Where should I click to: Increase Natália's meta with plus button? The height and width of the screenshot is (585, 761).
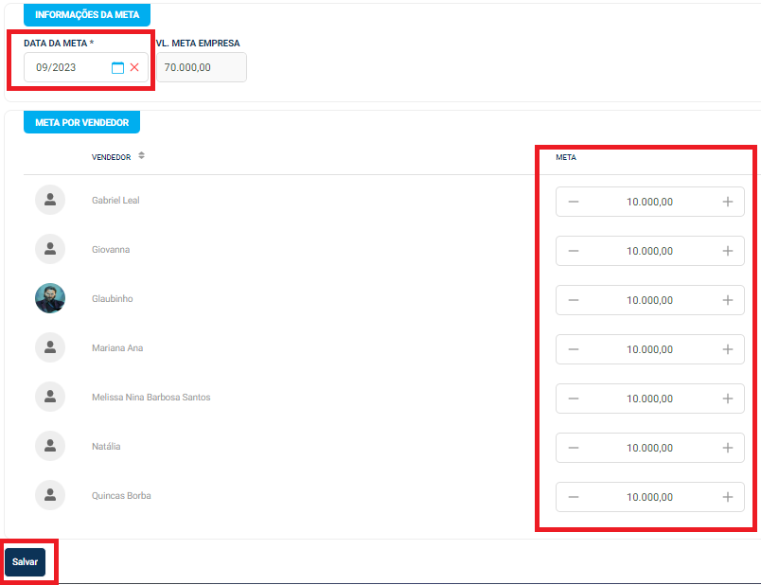[x=727, y=448]
